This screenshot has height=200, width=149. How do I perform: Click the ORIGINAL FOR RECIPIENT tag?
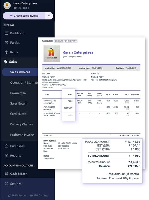pos(66,41)
